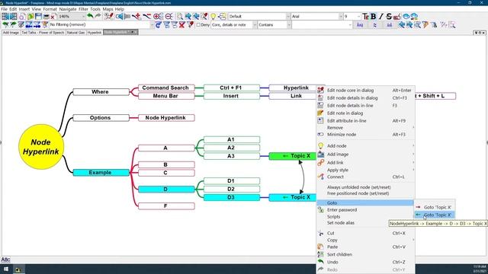Click the green Undo arrow in the toolbar
Image resolution: width=488 pixels, height=274 pixels.
[90, 16]
